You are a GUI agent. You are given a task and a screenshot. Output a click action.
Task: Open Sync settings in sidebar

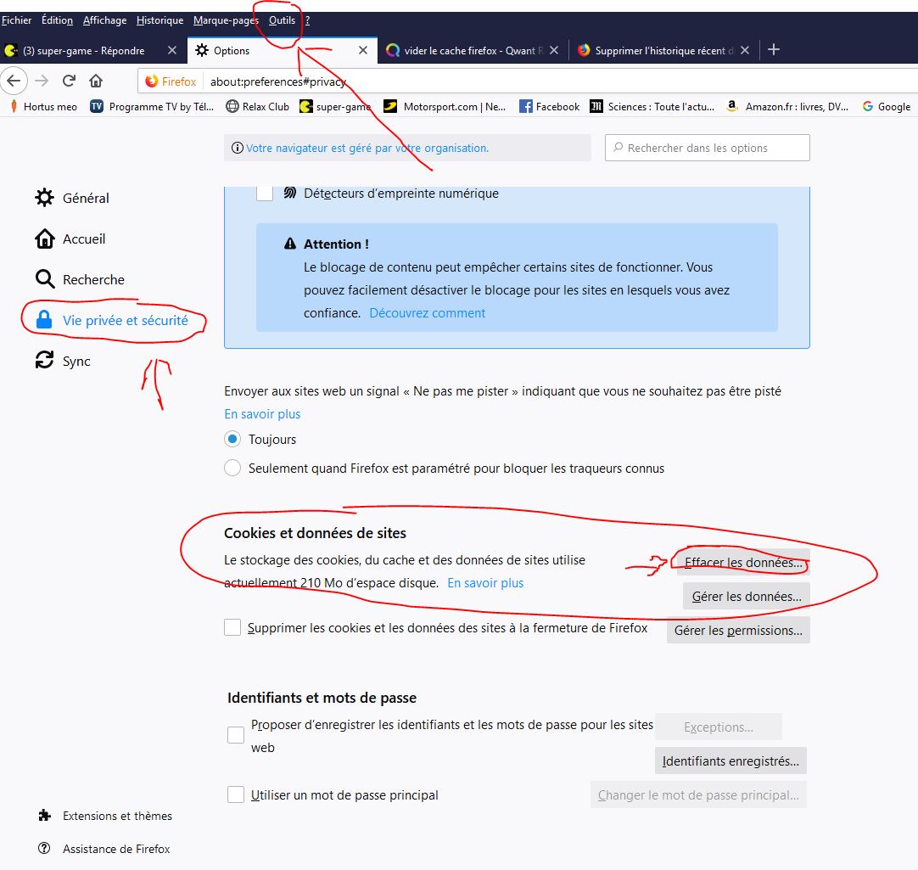pos(76,362)
